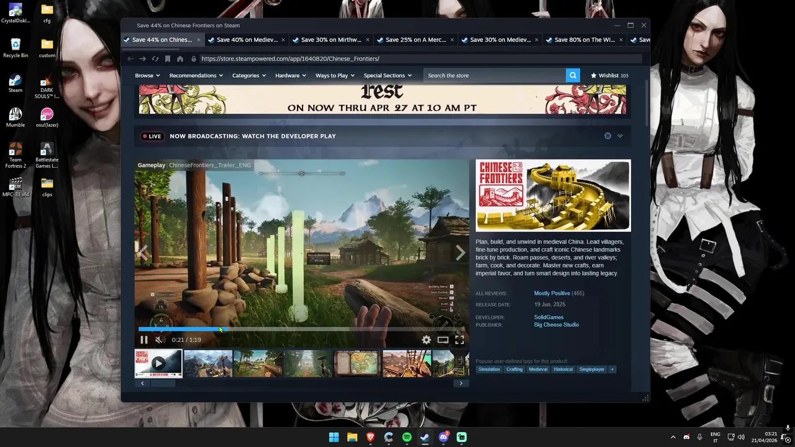Click the Singleplayer tag
795x447 pixels.
[x=592, y=369]
